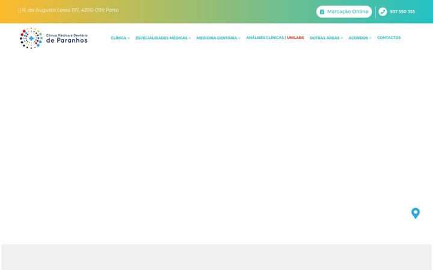
Task: Expand the chevron next to ESPECIALIDADES MÉDICAS
Action: 189,38
